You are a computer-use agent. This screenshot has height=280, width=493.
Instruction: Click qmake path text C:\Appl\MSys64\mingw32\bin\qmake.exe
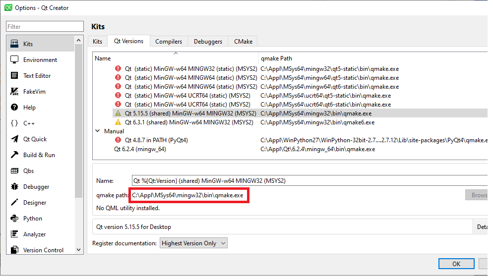pyautogui.click(x=187, y=195)
